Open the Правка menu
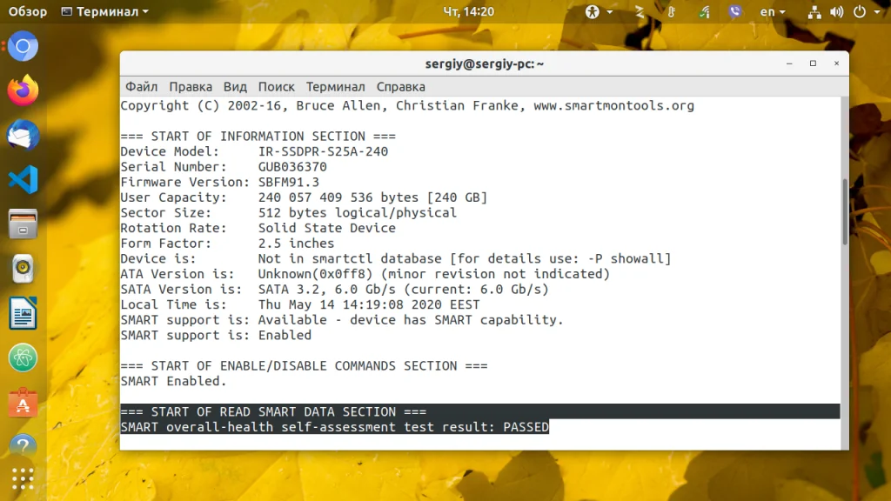The width and height of the screenshot is (891, 501). [191, 87]
